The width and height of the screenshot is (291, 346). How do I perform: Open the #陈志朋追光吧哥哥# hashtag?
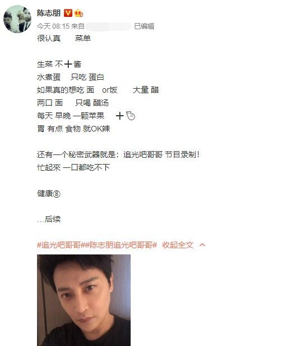[119, 245]
